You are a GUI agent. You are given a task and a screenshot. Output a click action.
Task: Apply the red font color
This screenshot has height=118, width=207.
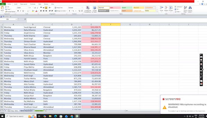[36, 11]
